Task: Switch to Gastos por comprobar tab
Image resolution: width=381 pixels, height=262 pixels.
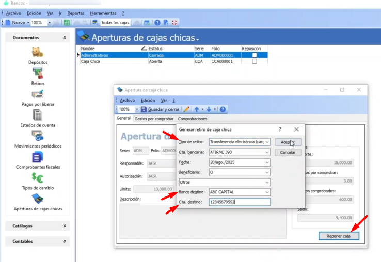Action: click(154, 119)
